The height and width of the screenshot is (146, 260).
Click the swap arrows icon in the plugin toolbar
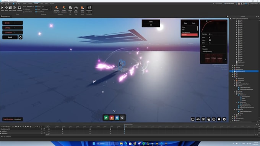(x=198, y=119)
